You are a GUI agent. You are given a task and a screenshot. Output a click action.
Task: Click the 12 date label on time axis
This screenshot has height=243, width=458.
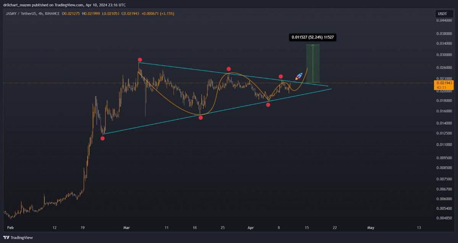[55, 227]
